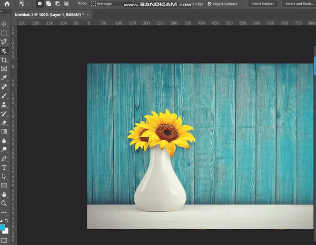
Task: Select the Dodge tool
Action: click(x=4, y=149)
